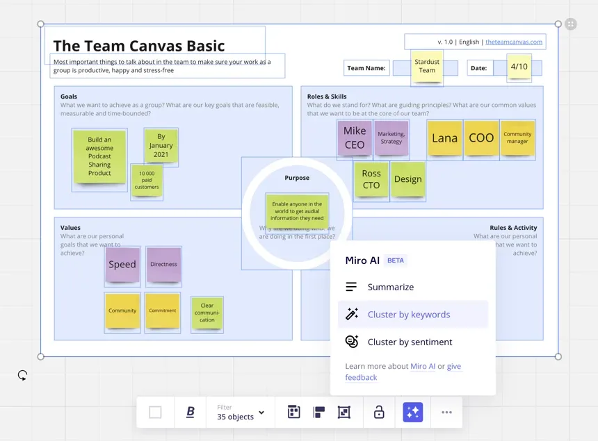Choose Cluster by sentiment
The width and height of the screenshot is (598, 441).
pyautogui.click(x=409, y=342)
